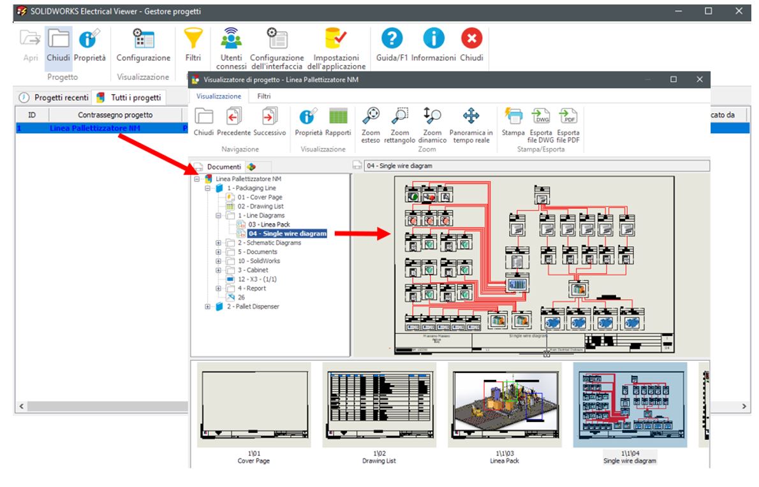Select the Linea Pallettizzatore NM project row
Image resolution: width=759 pixels, height=487 pixels.
pos(101,128)
